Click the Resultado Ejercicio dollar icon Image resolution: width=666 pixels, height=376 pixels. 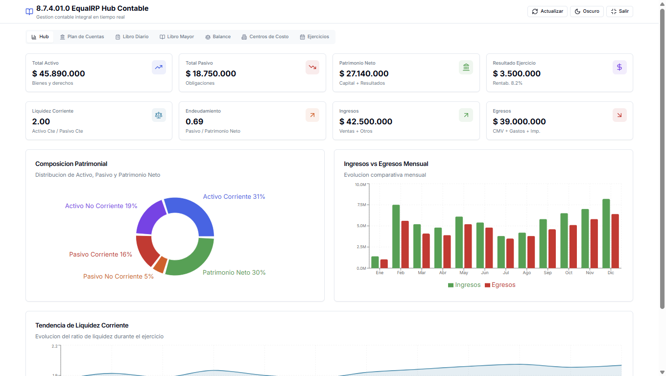[x=619, y=68]
